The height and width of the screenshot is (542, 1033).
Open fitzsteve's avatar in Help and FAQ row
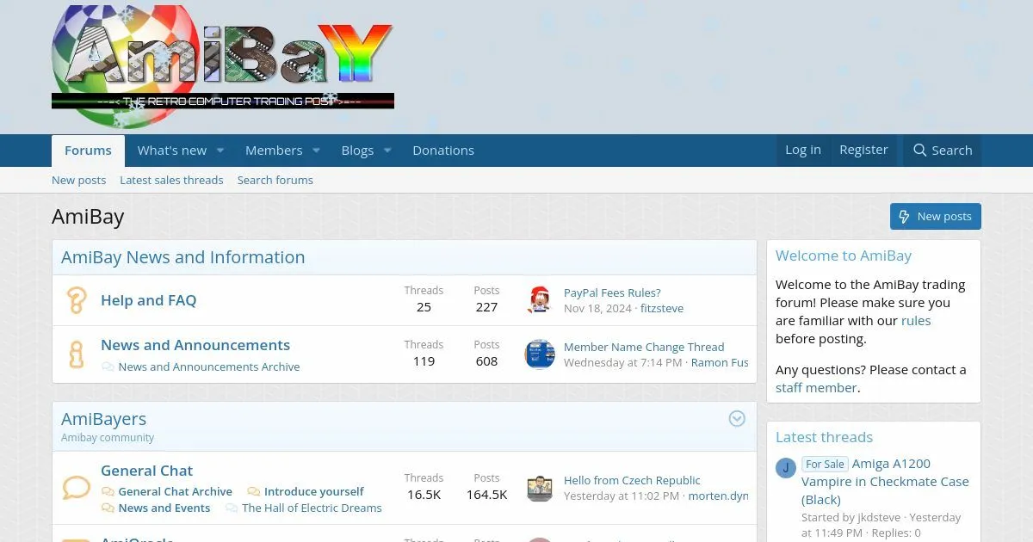tap(540, 300)
